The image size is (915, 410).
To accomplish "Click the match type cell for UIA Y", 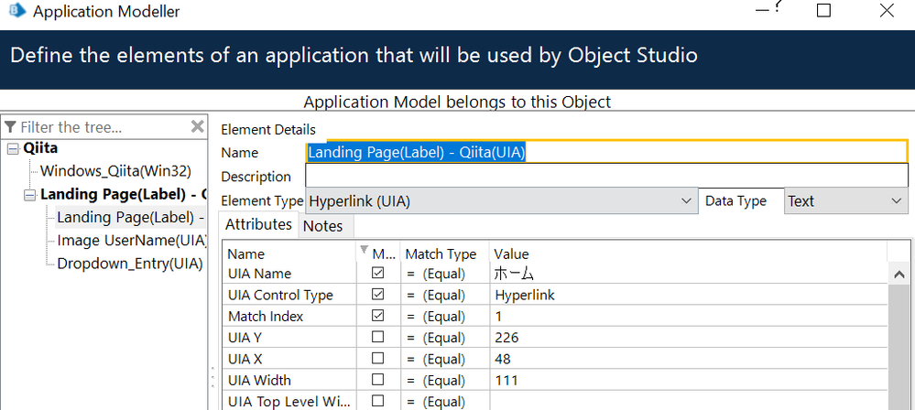I will click(x=444, y=338).
